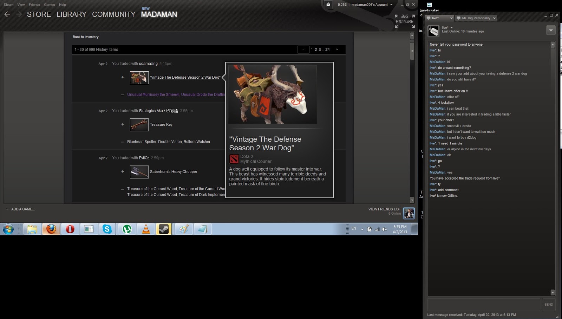Click the chat message input field
Screen dimensions: 562x319
[484, 305]
